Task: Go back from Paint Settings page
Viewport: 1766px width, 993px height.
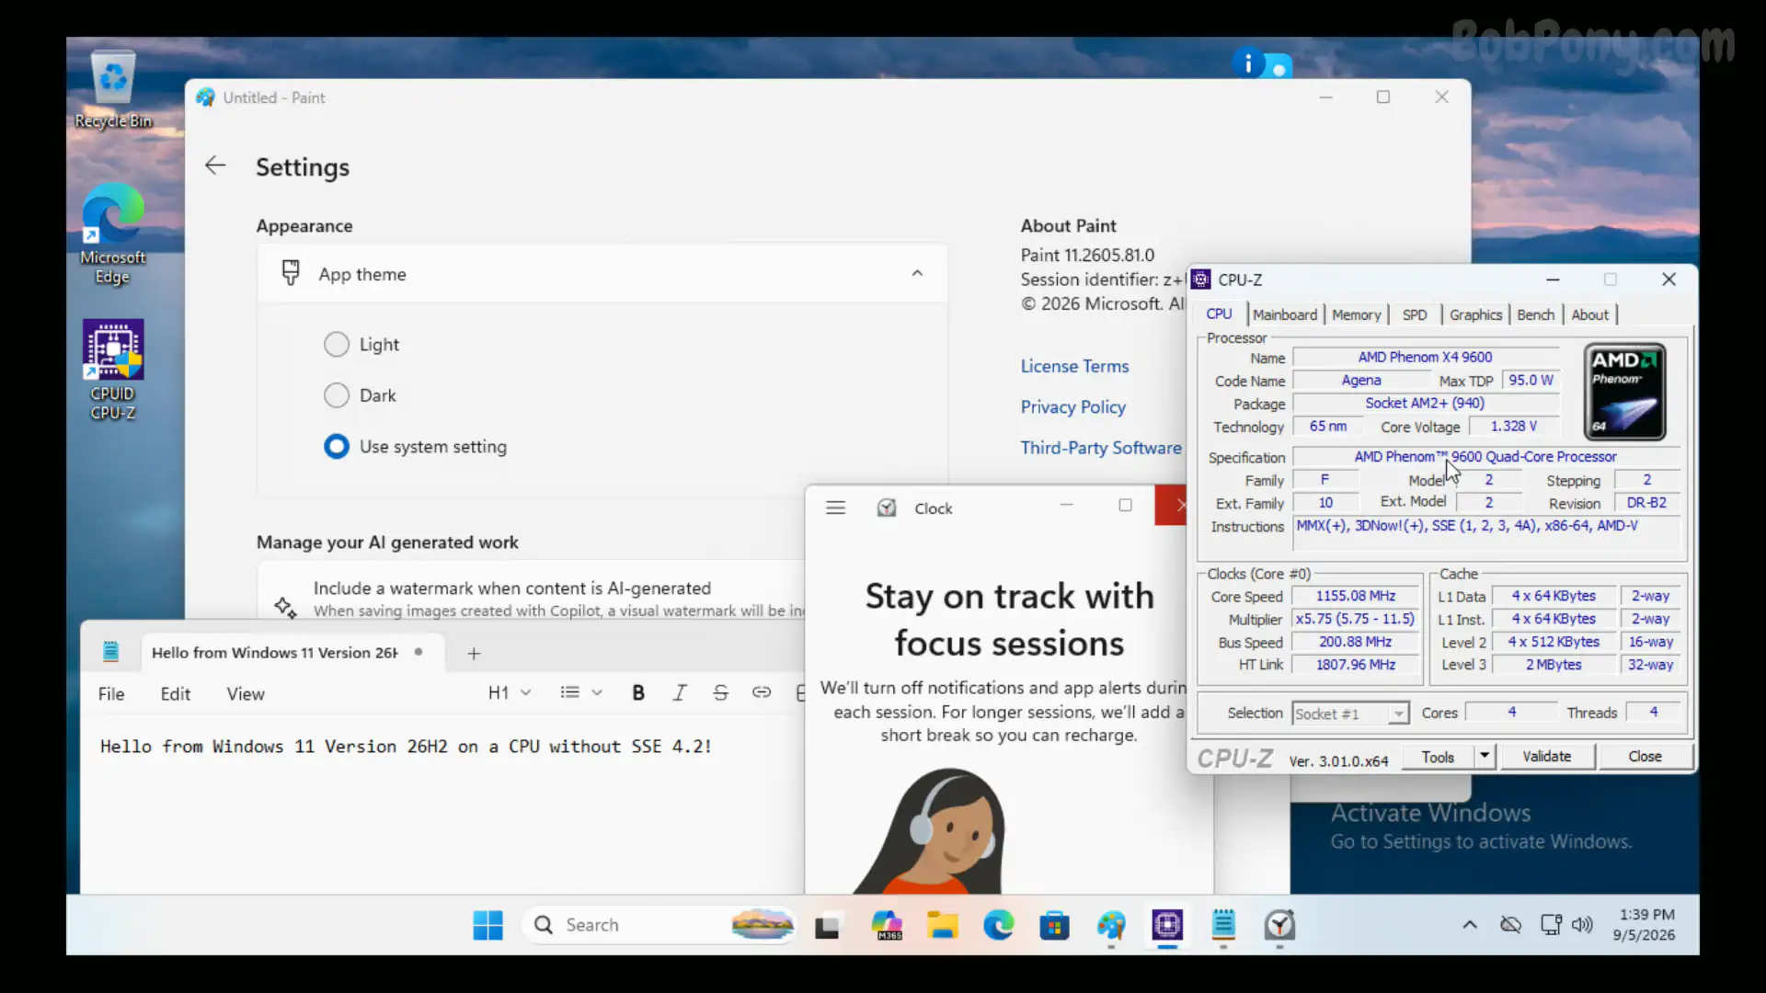Action: coord(215,165)
